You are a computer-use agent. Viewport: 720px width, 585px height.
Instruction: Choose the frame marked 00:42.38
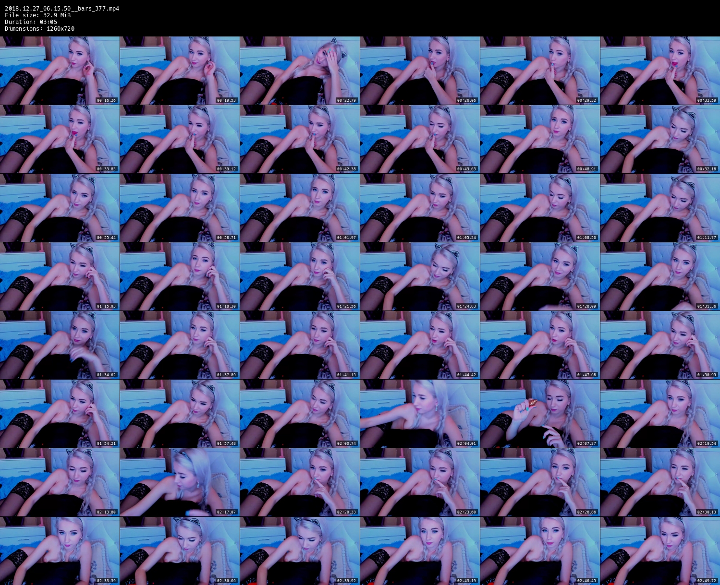(x=300, y=139)
